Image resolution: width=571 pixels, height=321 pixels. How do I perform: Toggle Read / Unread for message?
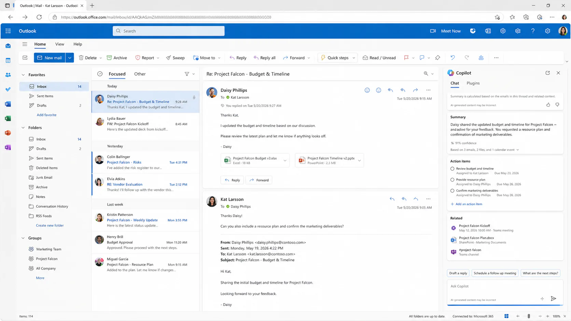pos(379,58)
